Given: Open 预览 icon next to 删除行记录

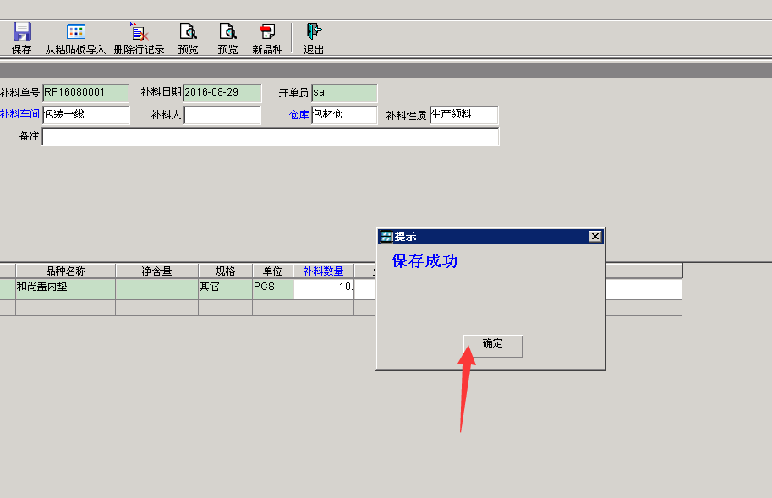Looking at the screenshot, I should coord(188,38).
